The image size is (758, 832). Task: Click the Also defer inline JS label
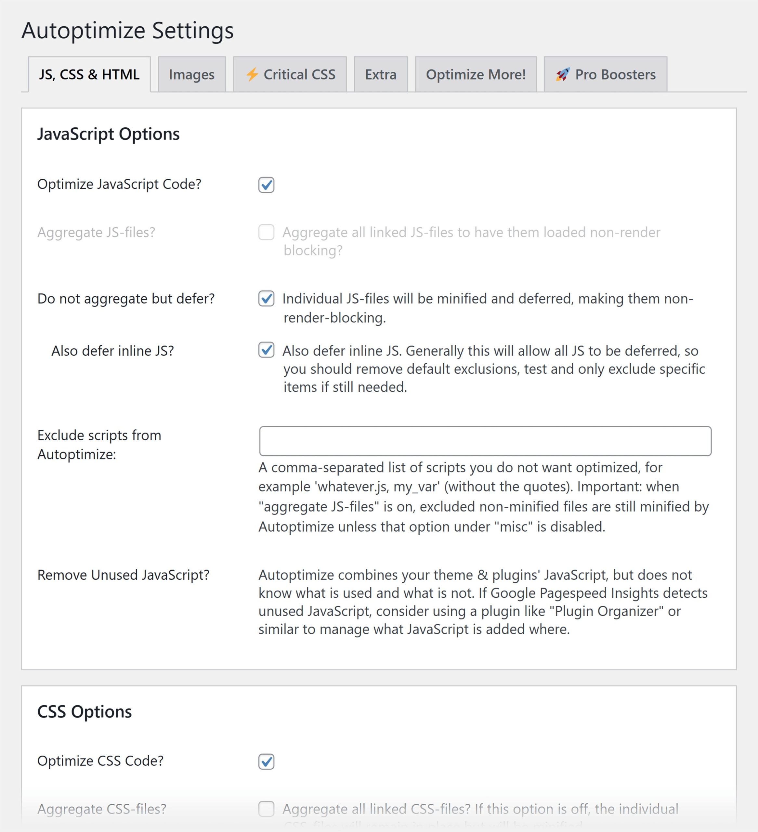113,351
